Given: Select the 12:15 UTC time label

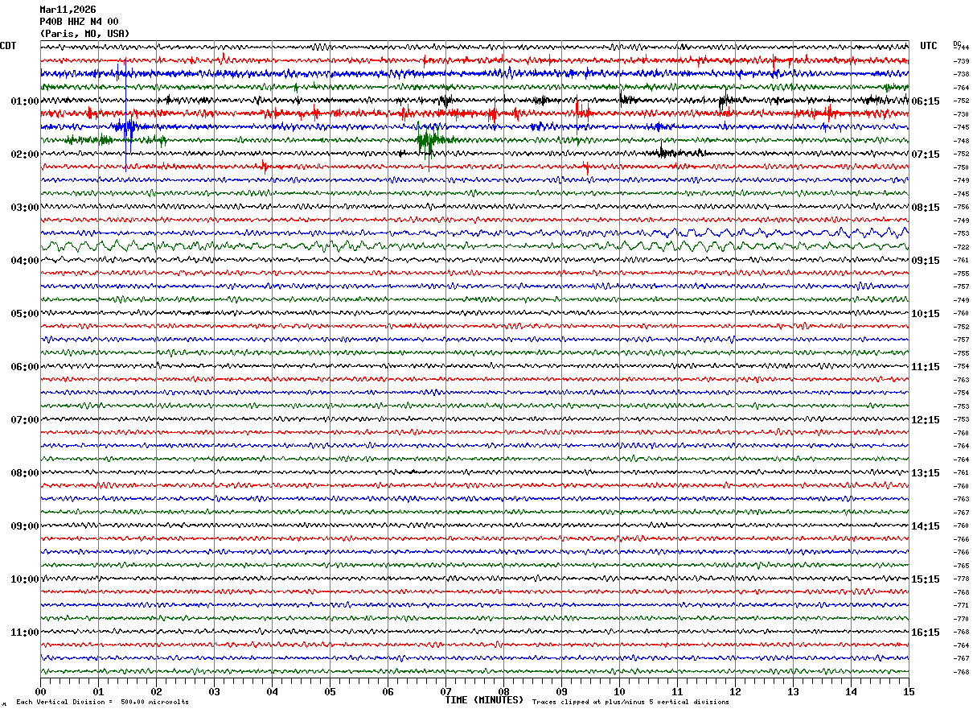Looking at the screenshot, I should pos(925,420).
